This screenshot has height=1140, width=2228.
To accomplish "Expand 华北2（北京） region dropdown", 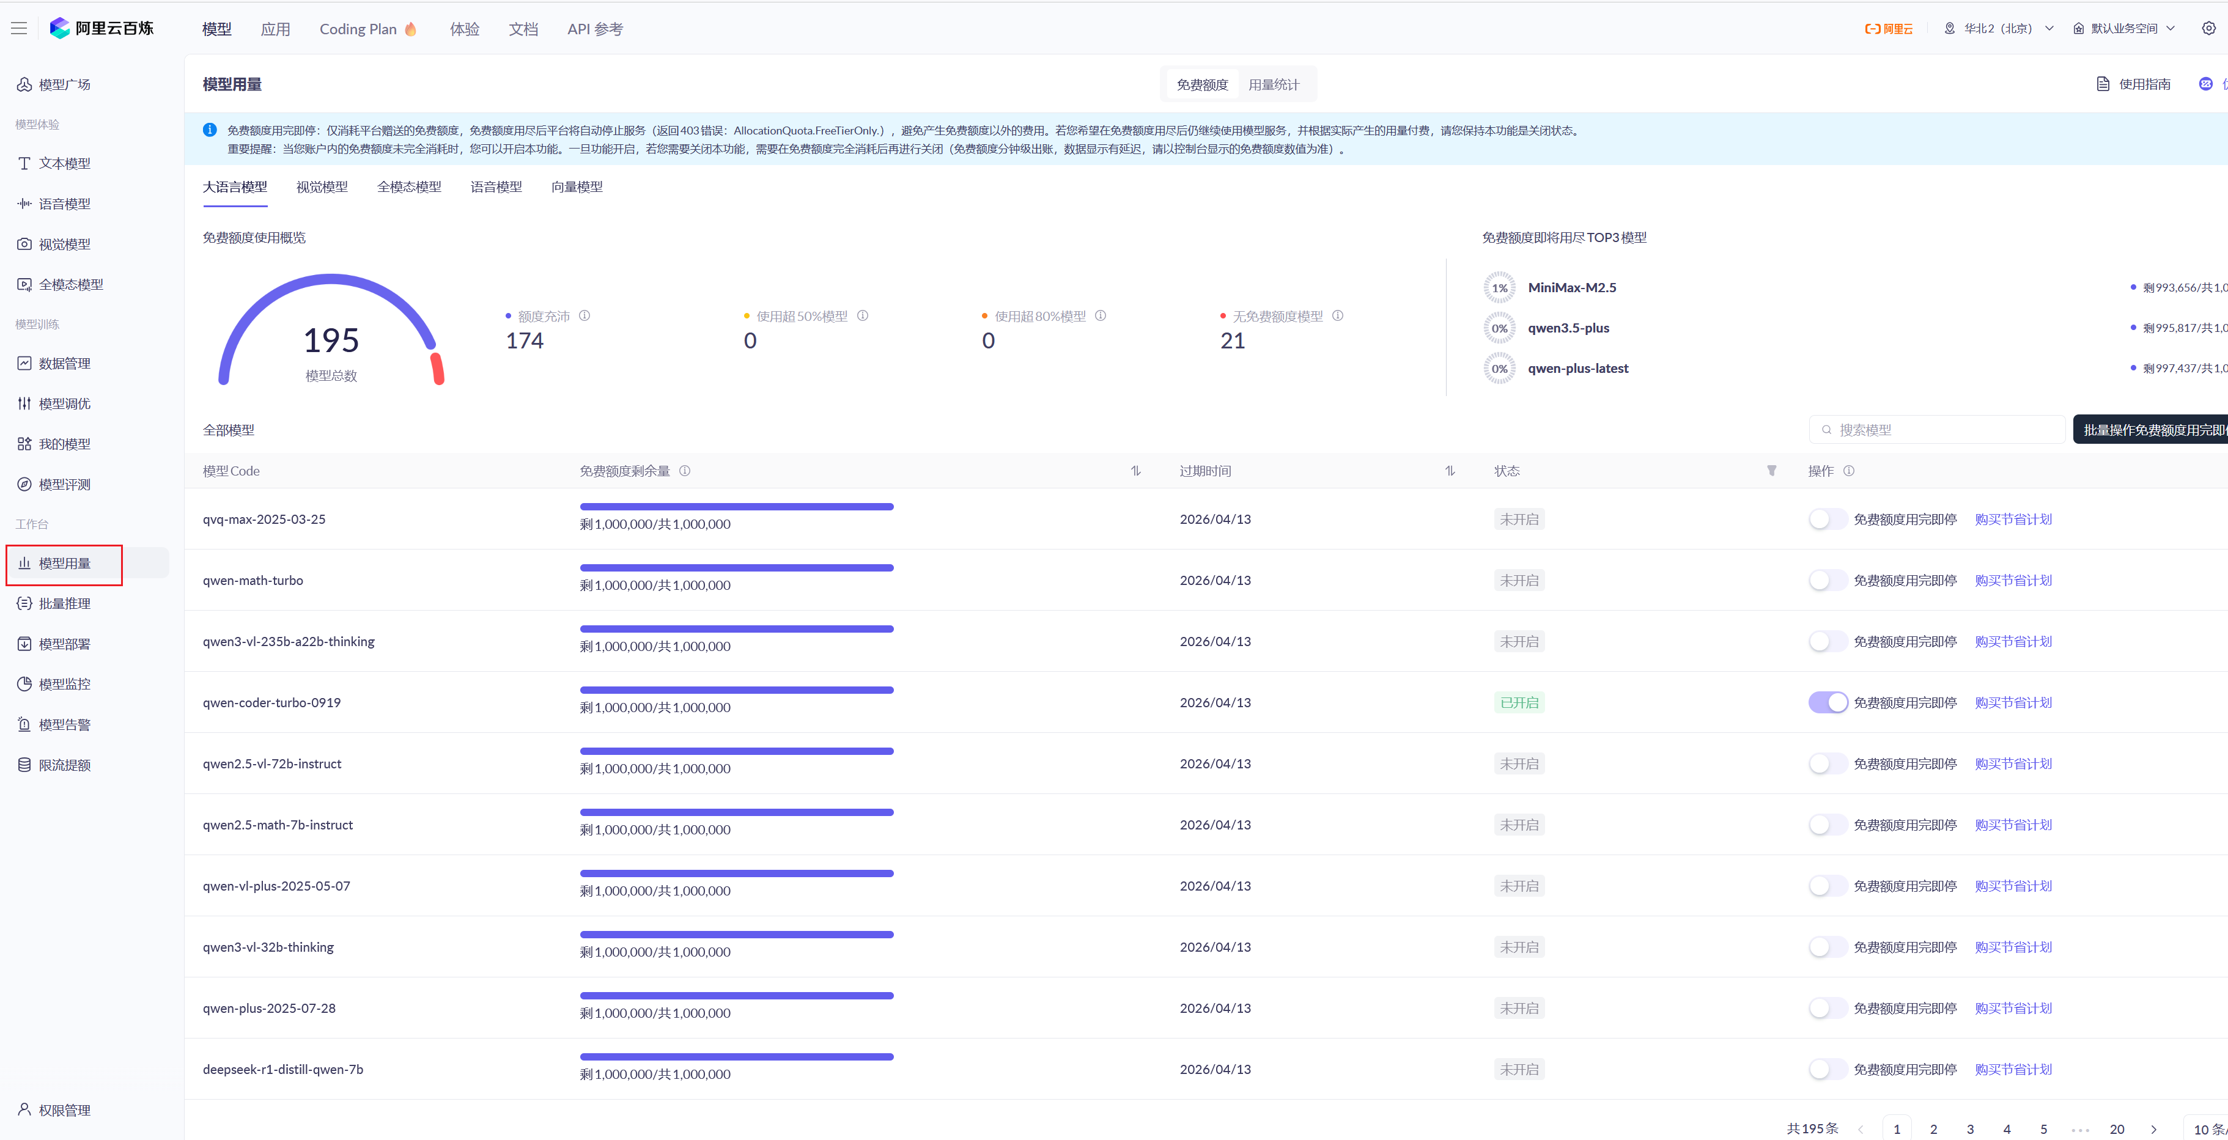I will point(1998,29).
